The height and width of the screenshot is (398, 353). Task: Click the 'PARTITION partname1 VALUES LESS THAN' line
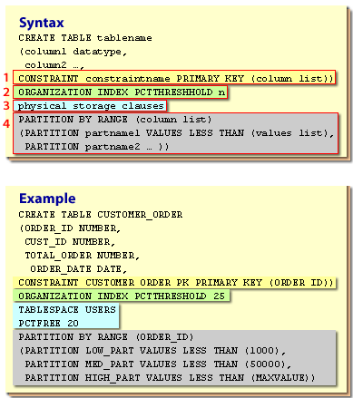(x=176, y=133)
